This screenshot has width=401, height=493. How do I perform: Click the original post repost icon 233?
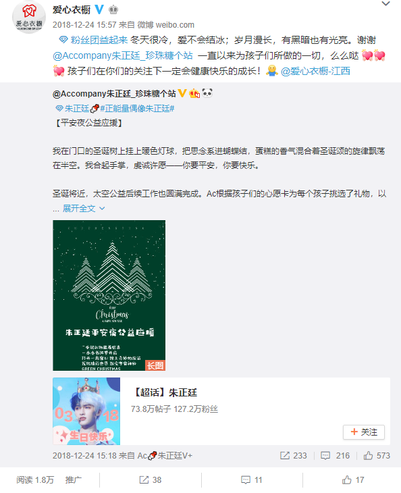pyautogui.click(x=294, y=456)
